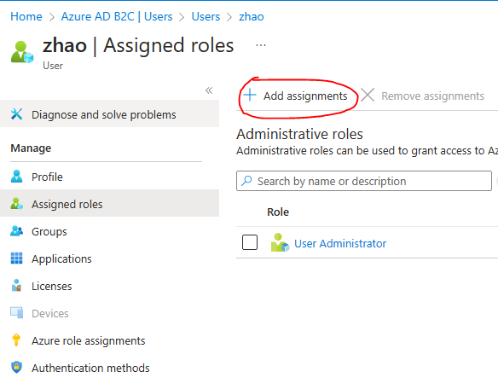This screenshot has width=498, height=389.
Task: Click the Licenses icon in sidebar
Action: coord(16,286)
